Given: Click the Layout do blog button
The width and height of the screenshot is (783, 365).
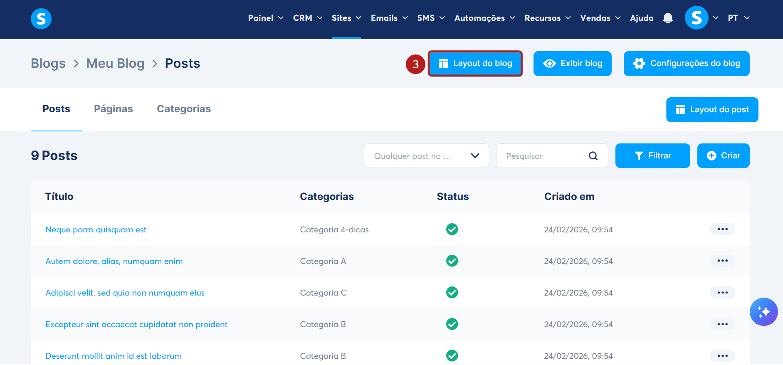Looking at the screenshot, I should 475,64.
